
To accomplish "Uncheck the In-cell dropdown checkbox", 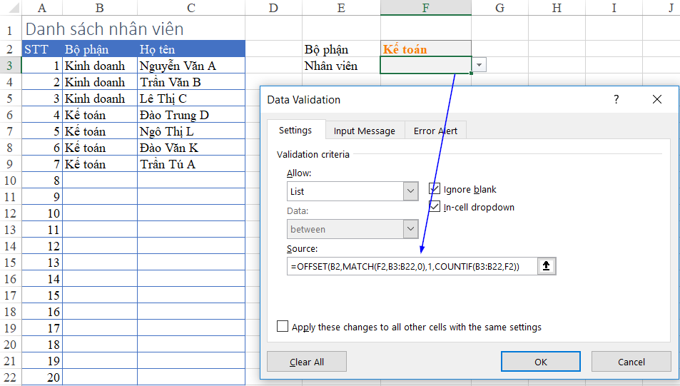I will [435, 206].
